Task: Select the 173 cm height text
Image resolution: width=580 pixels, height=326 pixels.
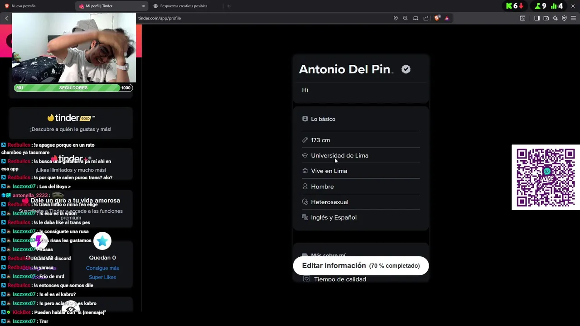Action: click(x=320, y=140)
